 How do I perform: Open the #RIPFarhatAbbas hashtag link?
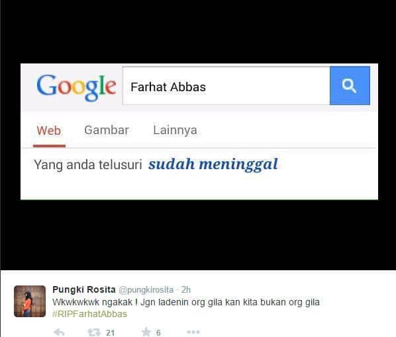[x=89, y=314]
